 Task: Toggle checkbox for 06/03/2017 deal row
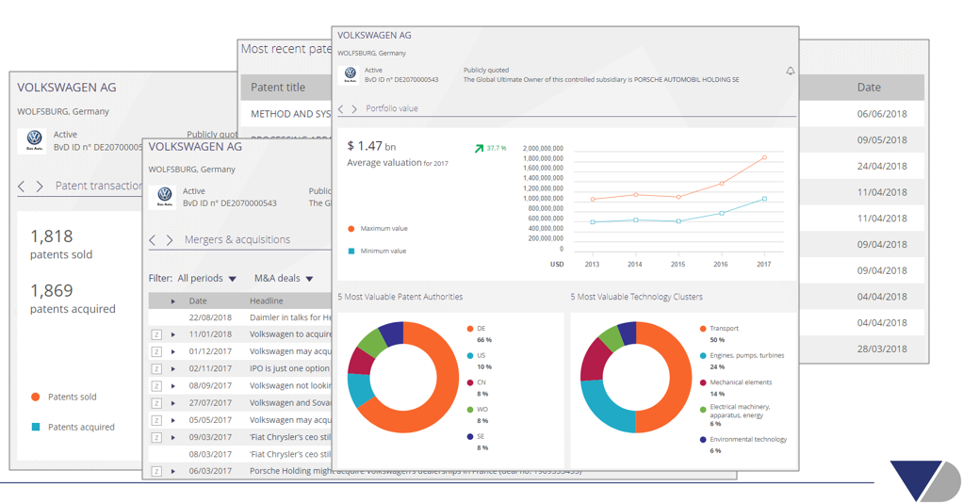(x=156, y=472)
